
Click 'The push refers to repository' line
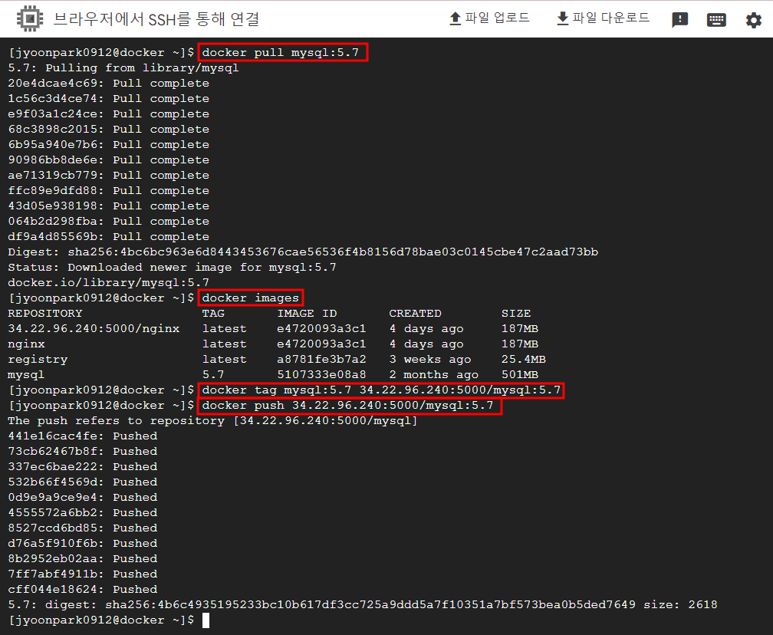tap(213, 420)
